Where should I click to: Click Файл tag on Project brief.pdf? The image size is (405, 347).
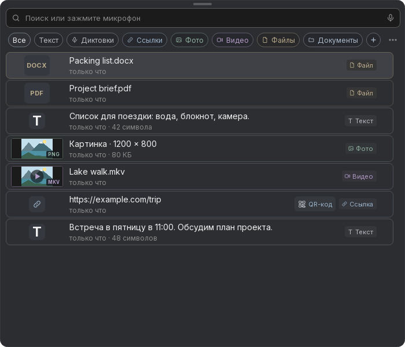pos(362,93)
